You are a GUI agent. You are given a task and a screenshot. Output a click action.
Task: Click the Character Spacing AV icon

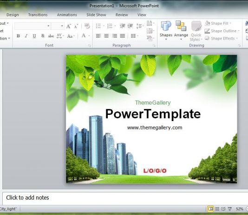click(x=59, y=36)
